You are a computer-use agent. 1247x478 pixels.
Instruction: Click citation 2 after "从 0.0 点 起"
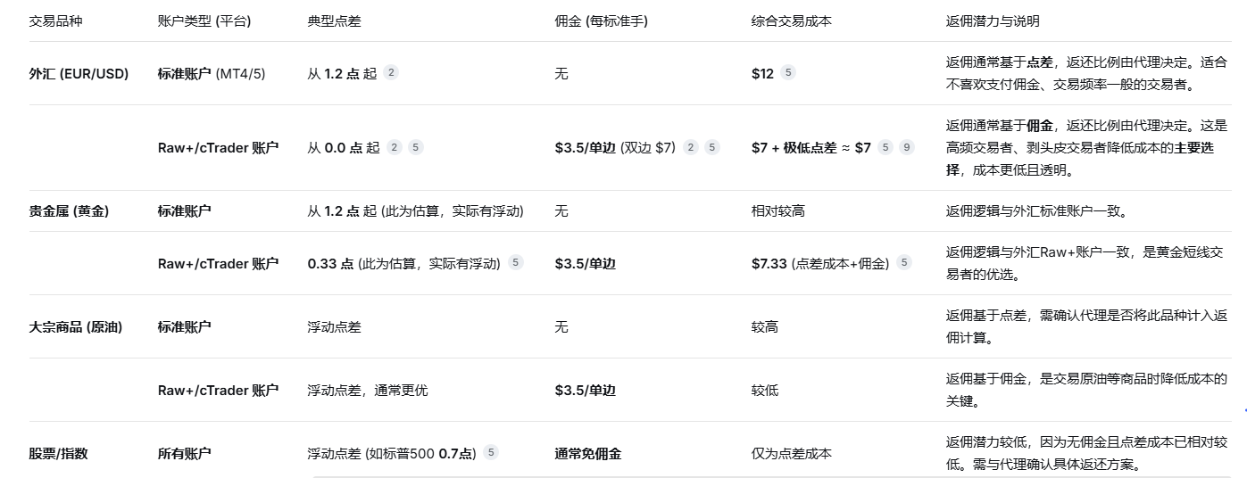[395, 147]
